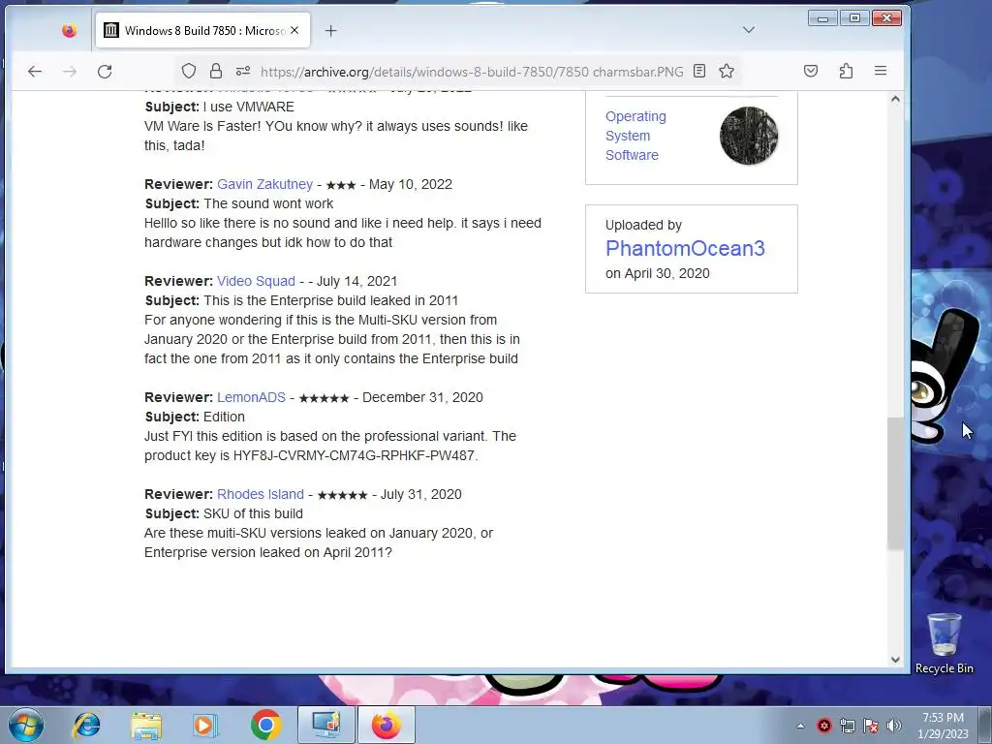Click the forward navigation arrow

tap(70, 72)
